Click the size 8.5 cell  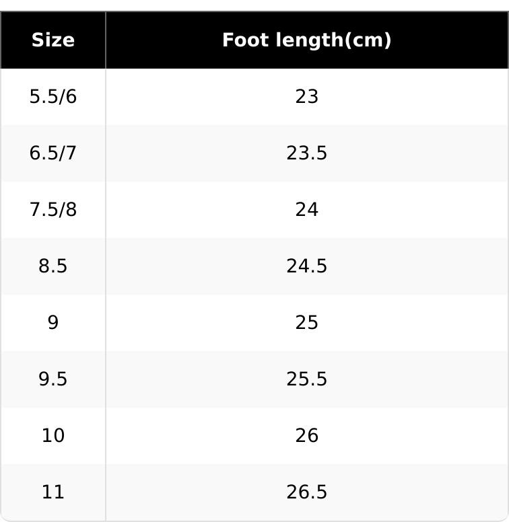click(x=53, y=266)
